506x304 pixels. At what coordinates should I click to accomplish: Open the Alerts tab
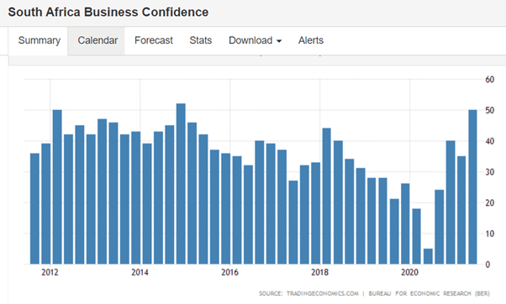[x=311, y=40]
